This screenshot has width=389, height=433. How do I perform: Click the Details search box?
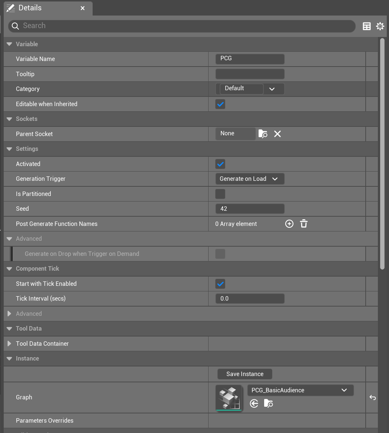click(x=182, y=26)
